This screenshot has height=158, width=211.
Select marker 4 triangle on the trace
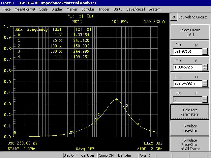pyautogui.click(x=138, y=124)
